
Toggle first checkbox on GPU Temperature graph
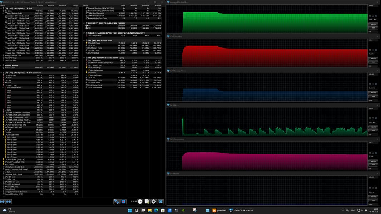370,153
